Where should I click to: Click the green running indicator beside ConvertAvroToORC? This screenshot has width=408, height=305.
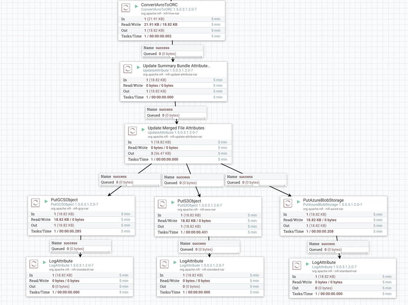pos(136,6)
